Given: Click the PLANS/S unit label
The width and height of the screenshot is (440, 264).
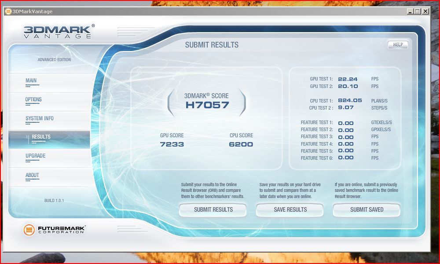Looking at the screenshot, I should [379, 101].
